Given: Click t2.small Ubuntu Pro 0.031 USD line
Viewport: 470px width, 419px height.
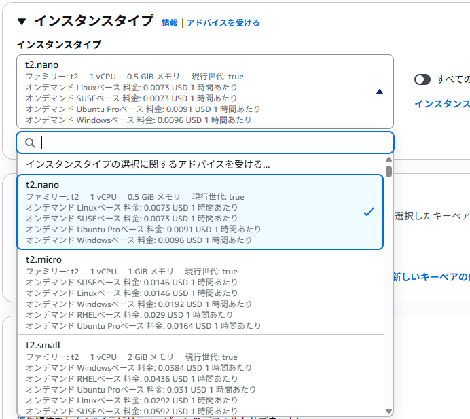Looking at the screenshot, I should 141,390.
